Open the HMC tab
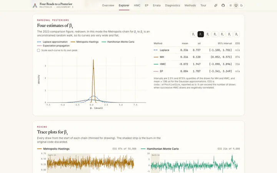Screen dimensions: 277x173 tap(137, 5)
